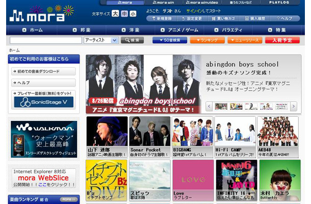This screenshot has width=311, height=204.
Task: Open the mora tab at top
Action: pos(125,3)
